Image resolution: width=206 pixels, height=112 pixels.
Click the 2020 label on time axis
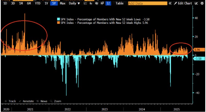pyautogui.click(x=6, y=109)
